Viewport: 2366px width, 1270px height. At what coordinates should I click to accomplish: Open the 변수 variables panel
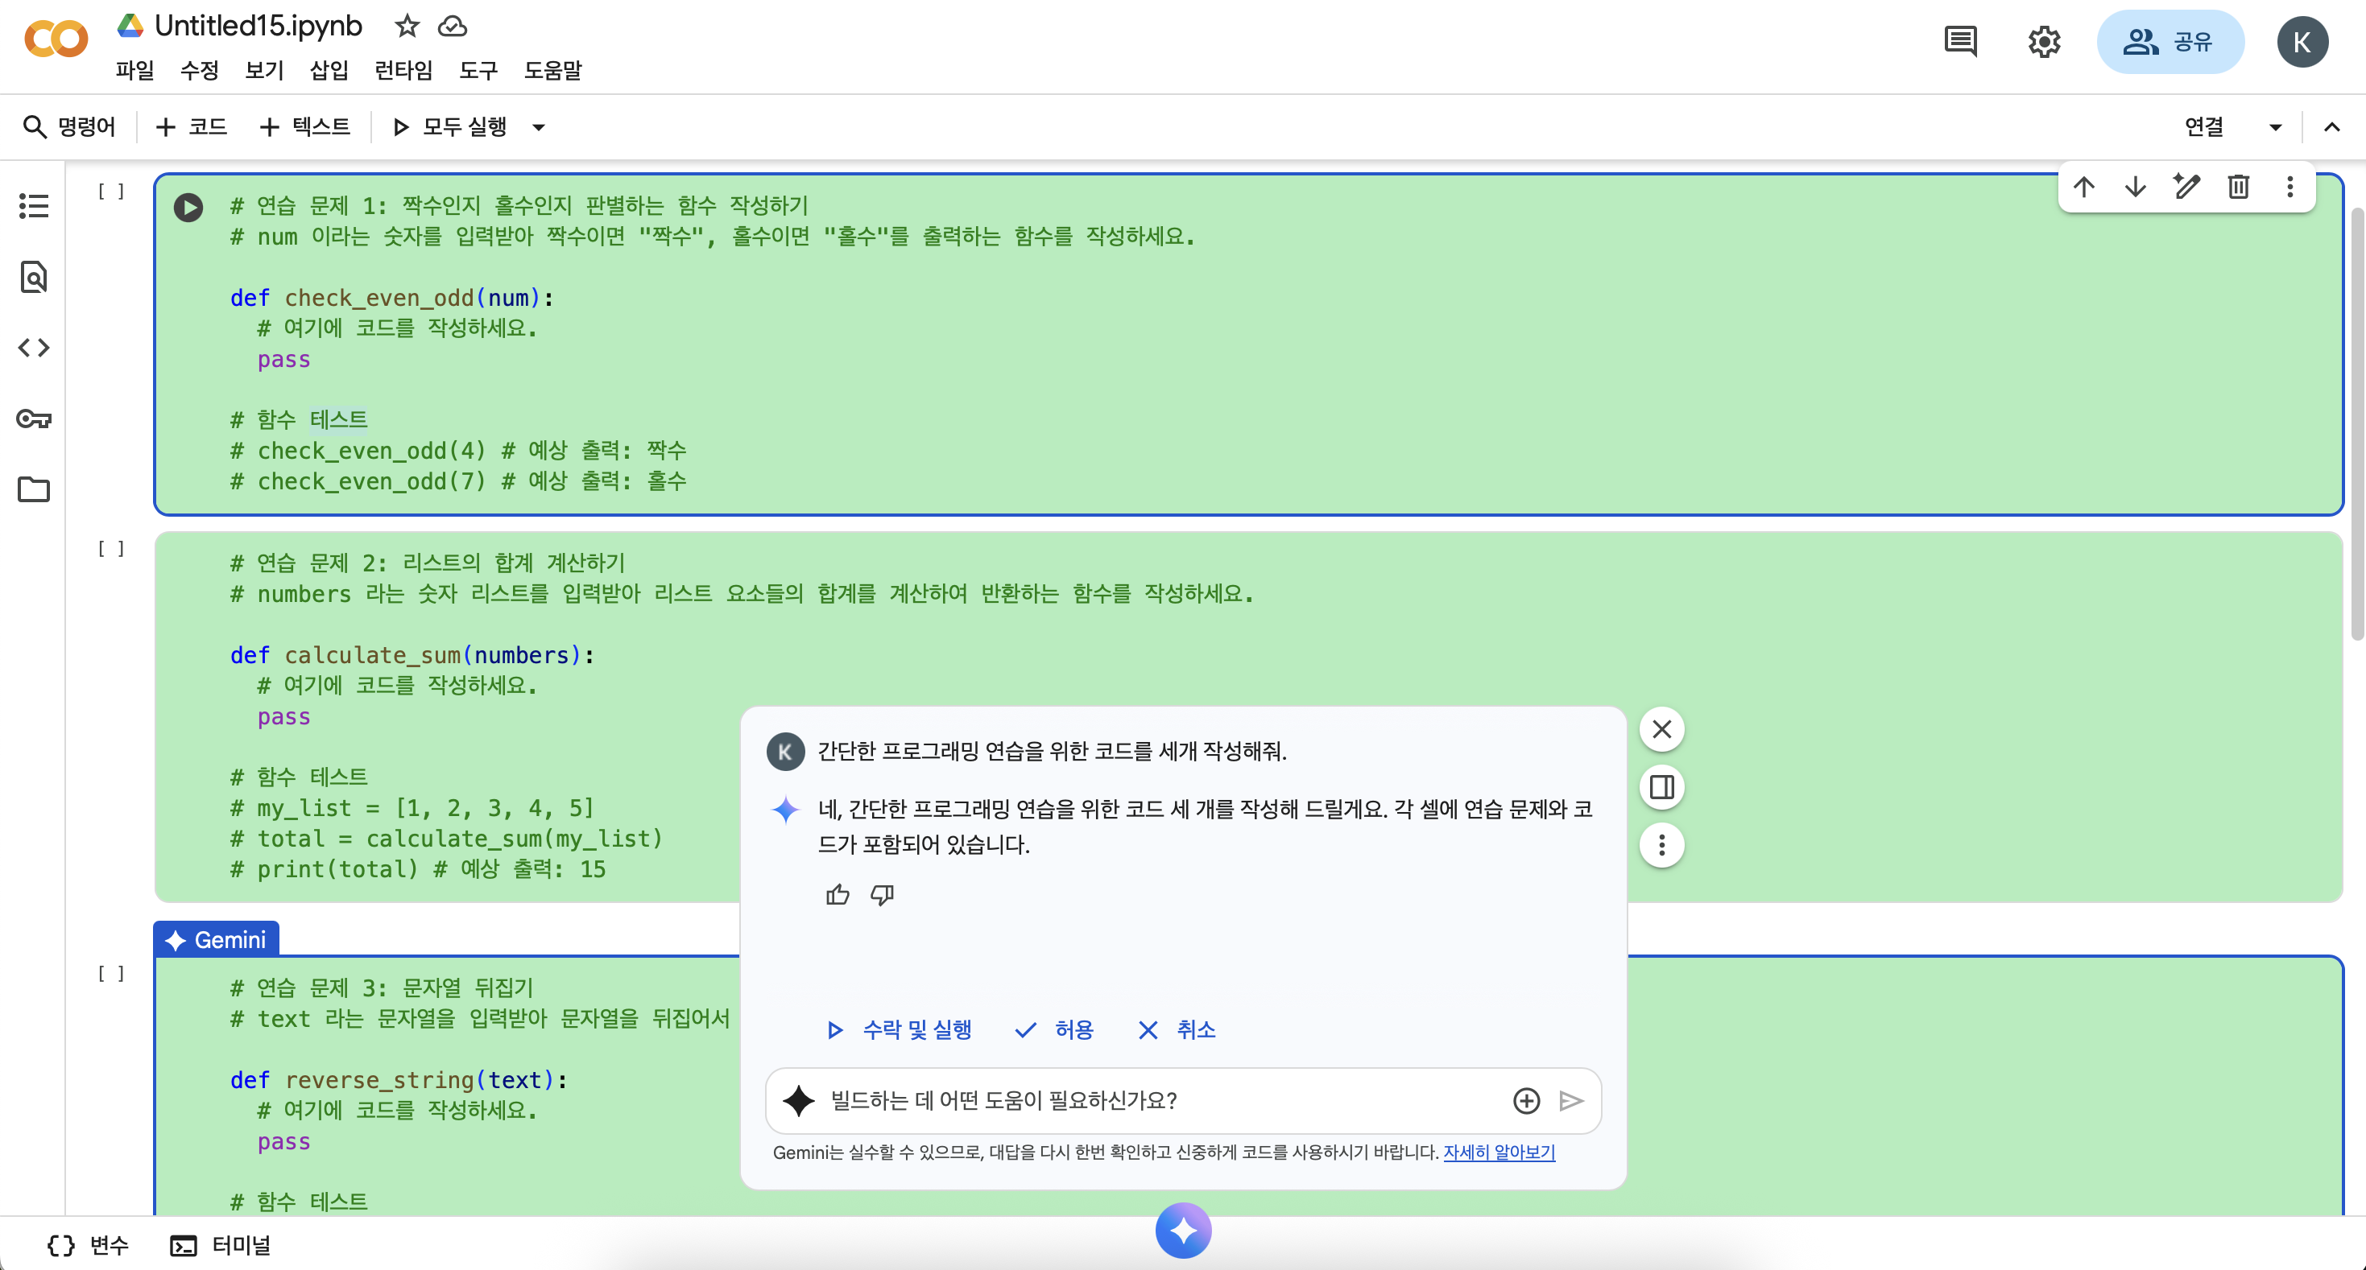pyautogui.click(x=87, y=1245)
